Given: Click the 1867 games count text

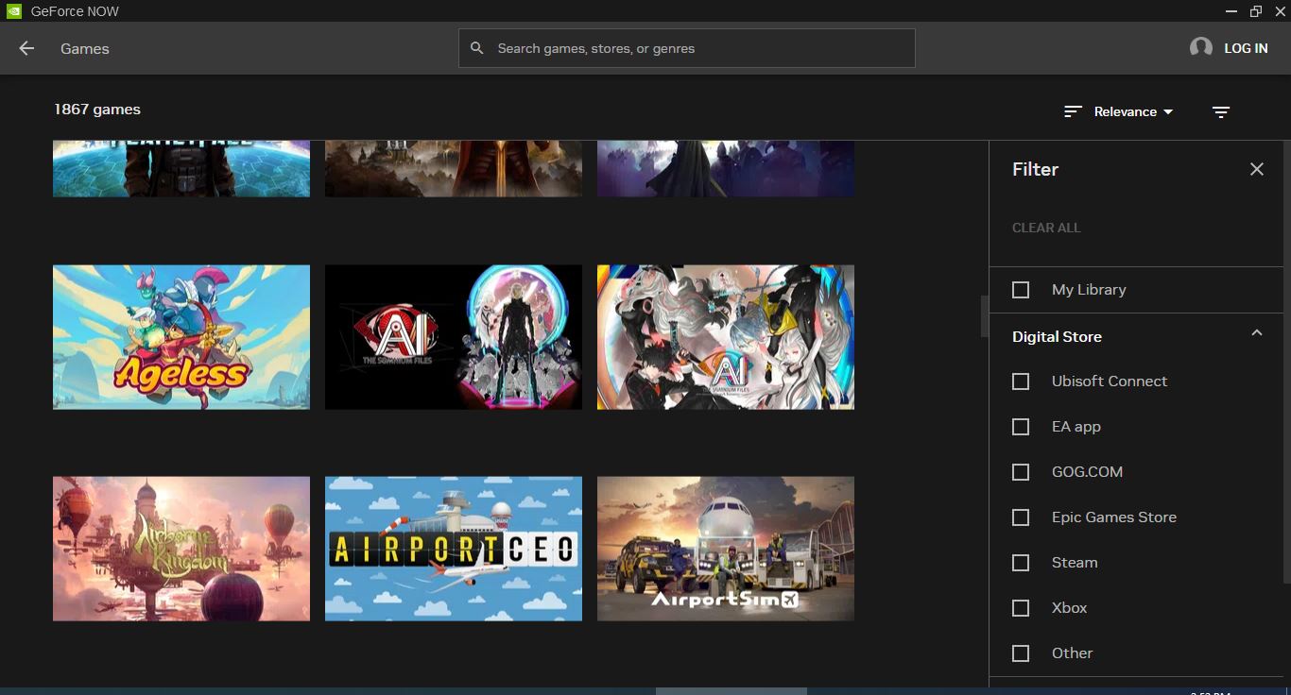Looking at the screenshot, I should click(97, 110).
